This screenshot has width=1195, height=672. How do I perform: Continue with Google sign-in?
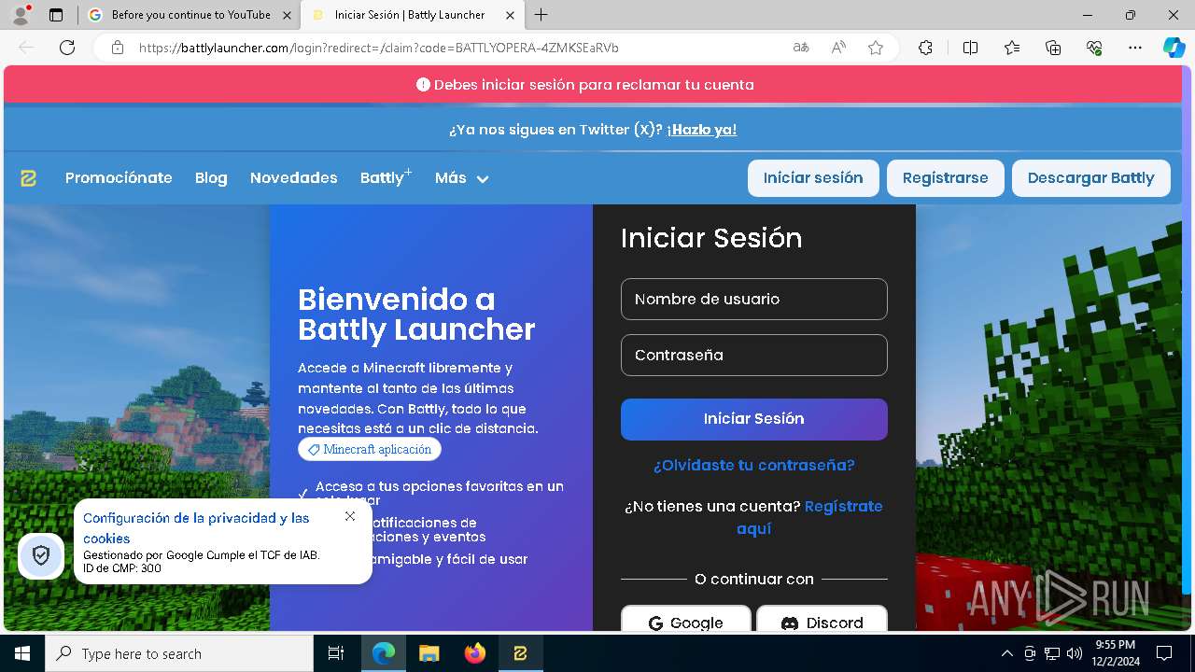coord(686,619)
